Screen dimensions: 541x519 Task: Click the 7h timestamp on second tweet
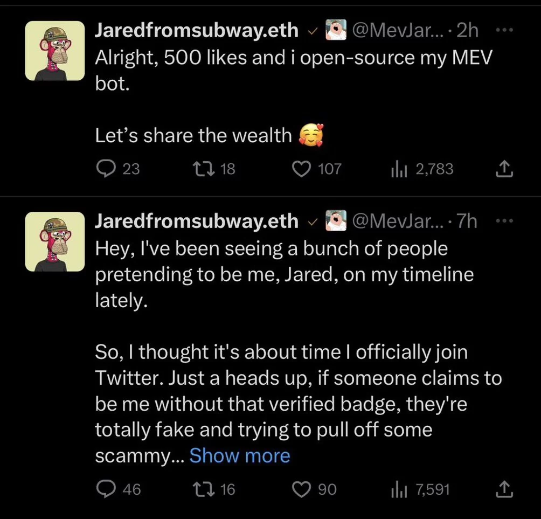coord(467,221)
